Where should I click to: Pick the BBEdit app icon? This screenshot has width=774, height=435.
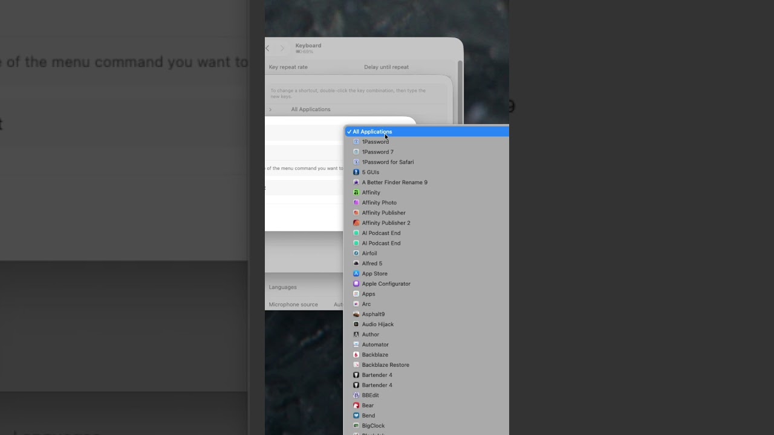[356, 395]
